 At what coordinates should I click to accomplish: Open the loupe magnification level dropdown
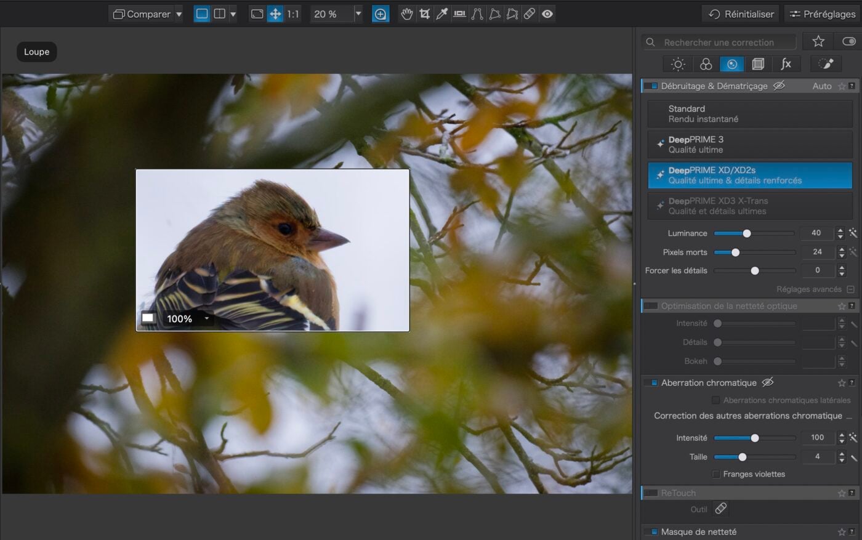click(x=206, y=319)
